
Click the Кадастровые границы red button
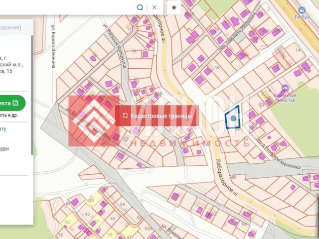click(x=157, y=116)
